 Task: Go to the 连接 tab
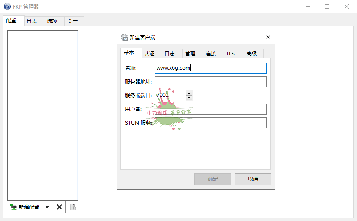point(211,53)
